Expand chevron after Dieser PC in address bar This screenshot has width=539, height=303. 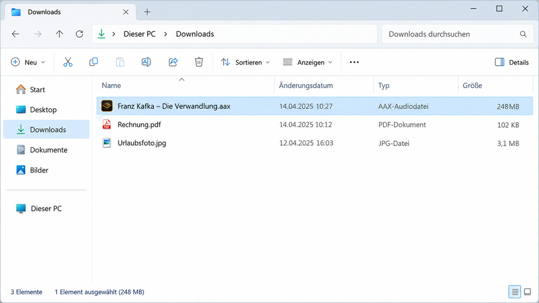tap(165, 34)
